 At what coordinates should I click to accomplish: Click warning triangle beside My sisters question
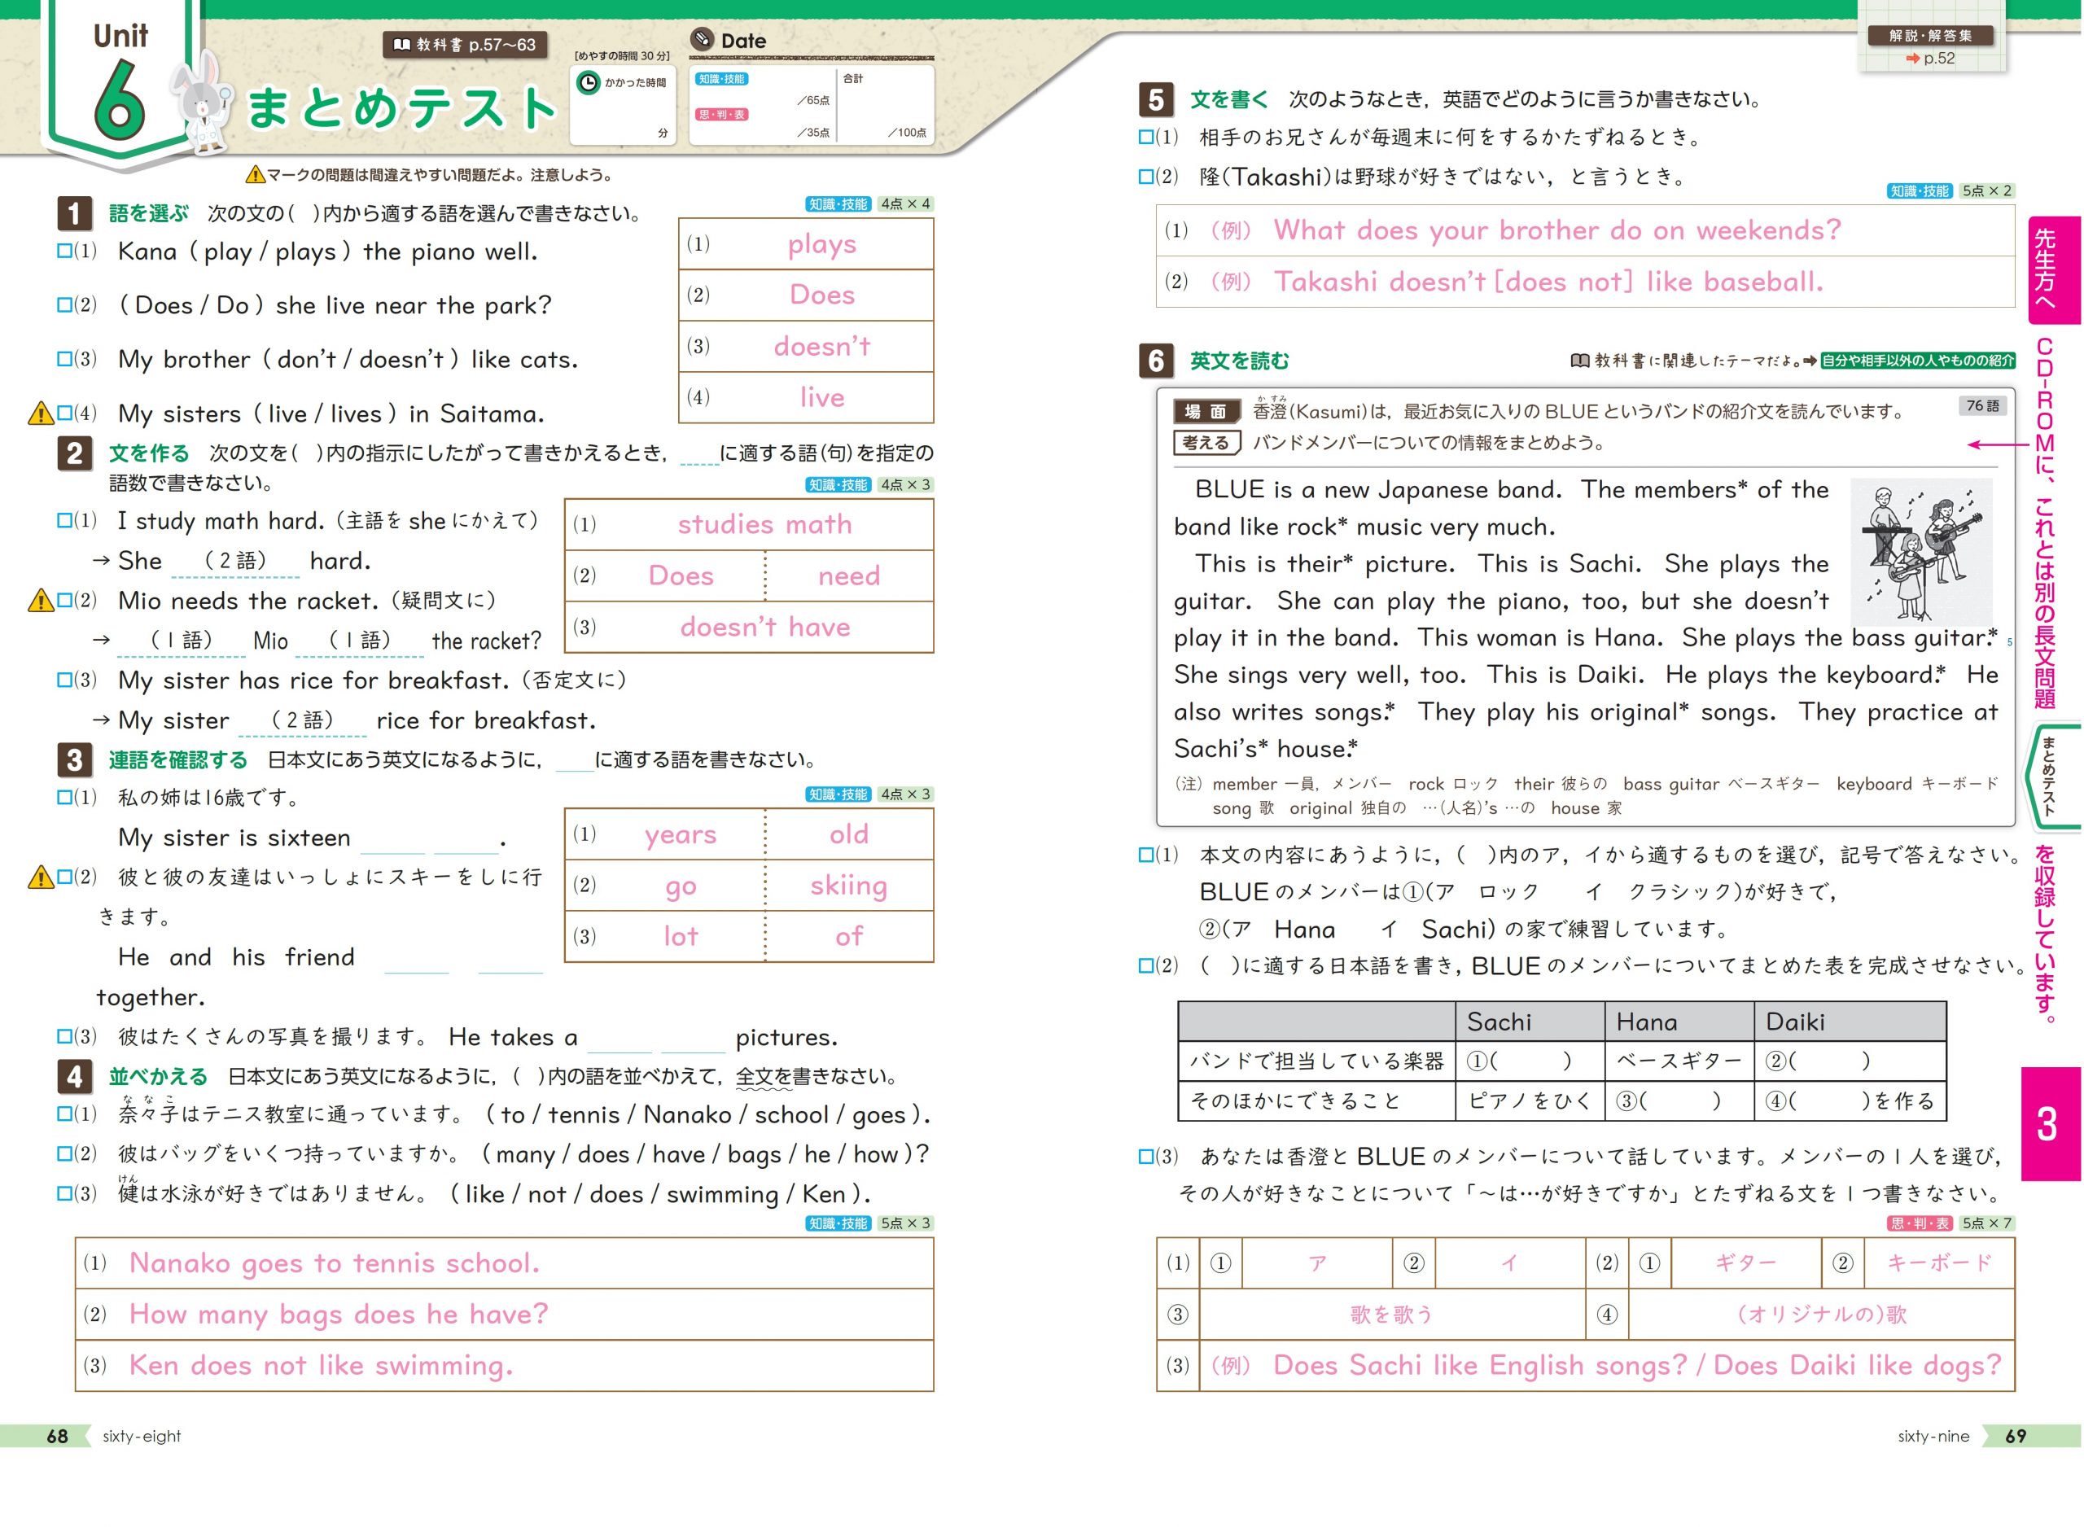(x=41, y=412)
